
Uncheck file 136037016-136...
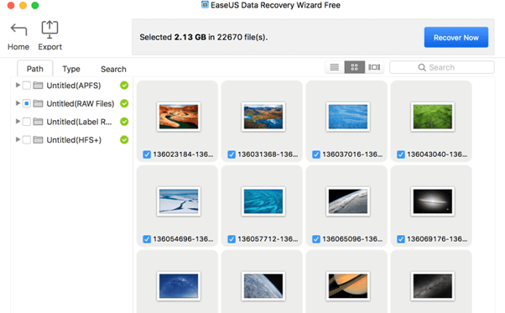316,154
